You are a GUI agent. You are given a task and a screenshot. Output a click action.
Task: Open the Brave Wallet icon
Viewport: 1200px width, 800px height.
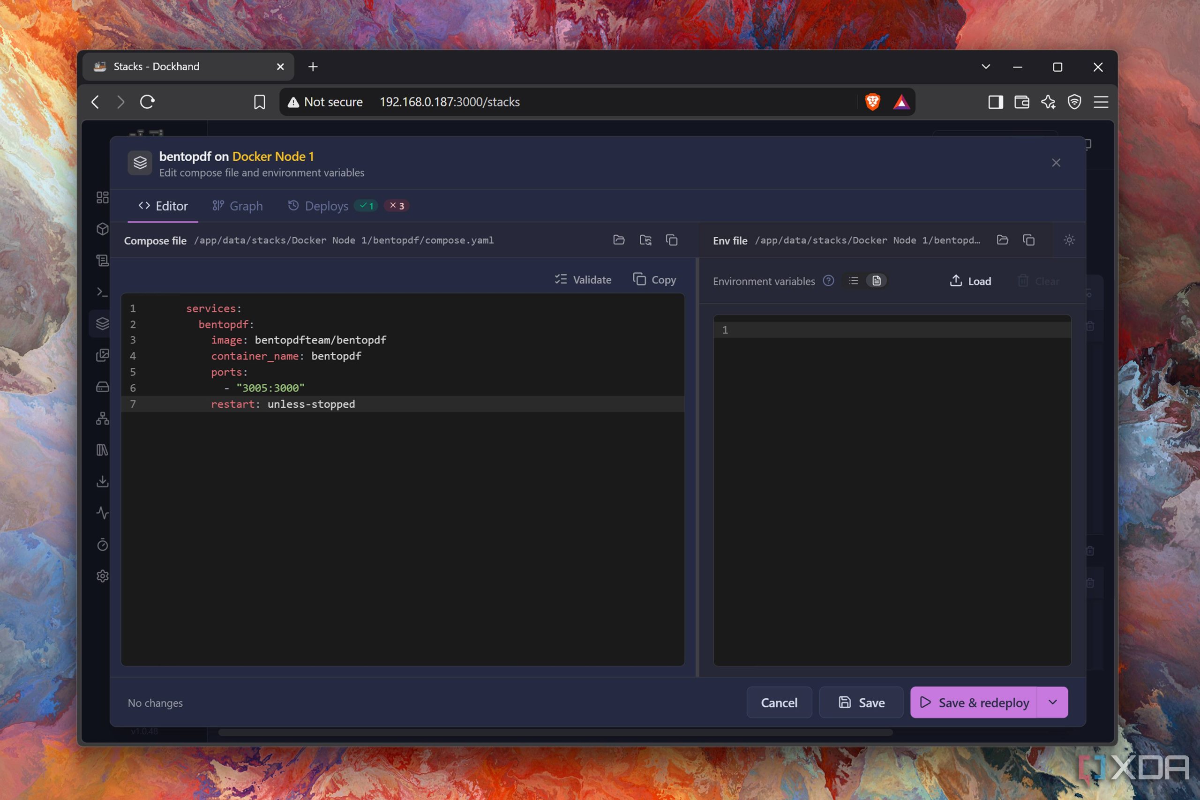coord(1022,102)
